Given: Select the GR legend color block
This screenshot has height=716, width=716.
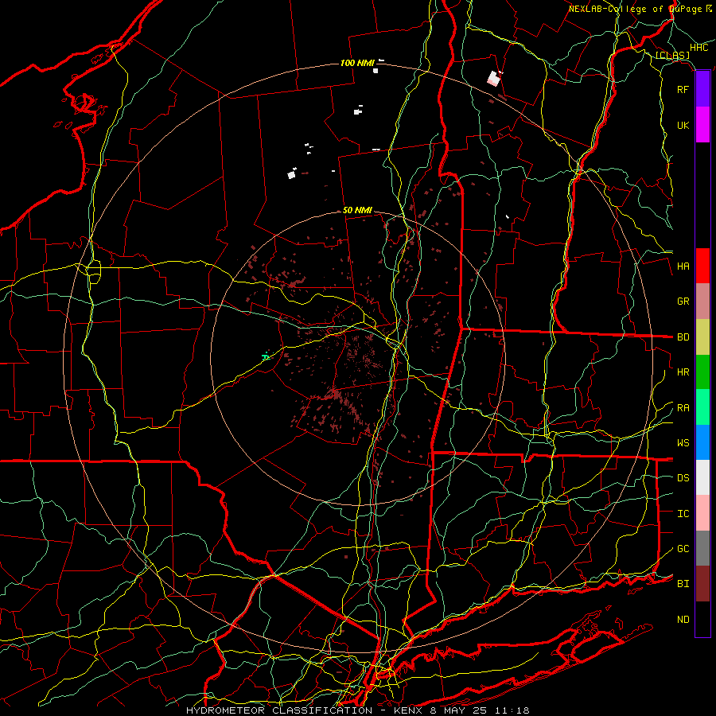Looking at the screenshot, I should pos(702,301).
